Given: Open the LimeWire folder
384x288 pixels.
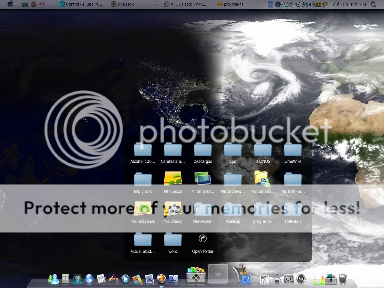Looking at the screenshot, I should click(x=292, y=153).
